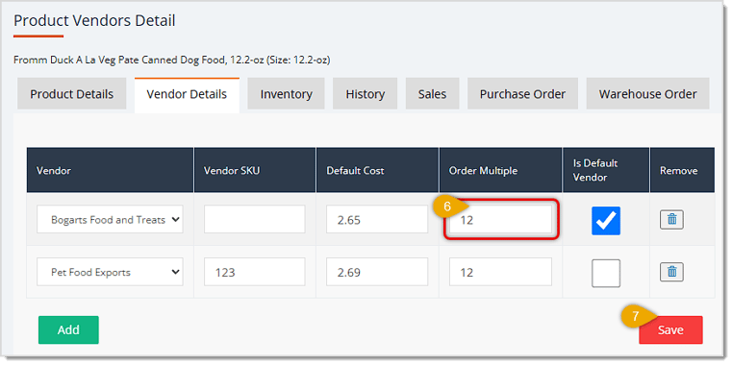Click the Order Multiple column header
Image resolution: width=732 pixels, height=365 pixels.
(x=500, y=170)
